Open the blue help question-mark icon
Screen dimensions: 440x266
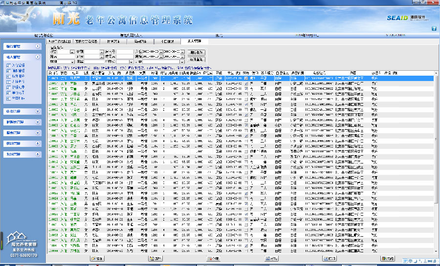pos(434,29)
